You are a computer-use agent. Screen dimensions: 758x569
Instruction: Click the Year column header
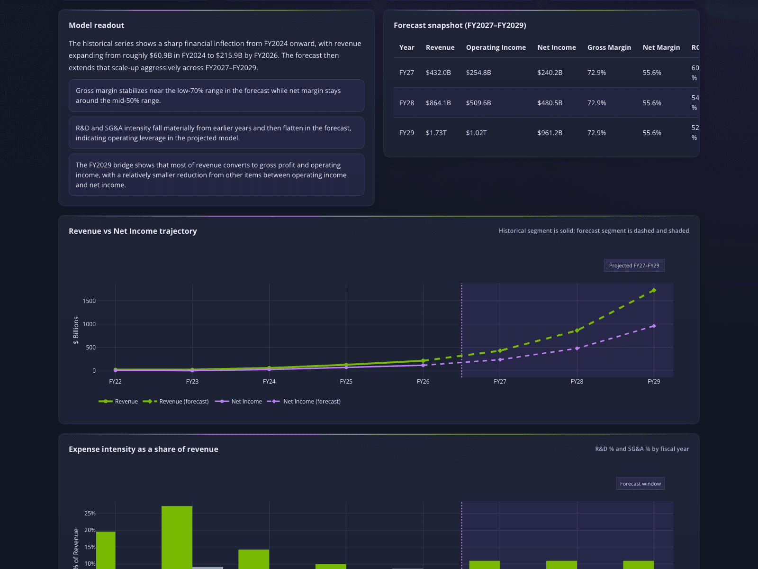pyautogui.click(x=406, y=47)
